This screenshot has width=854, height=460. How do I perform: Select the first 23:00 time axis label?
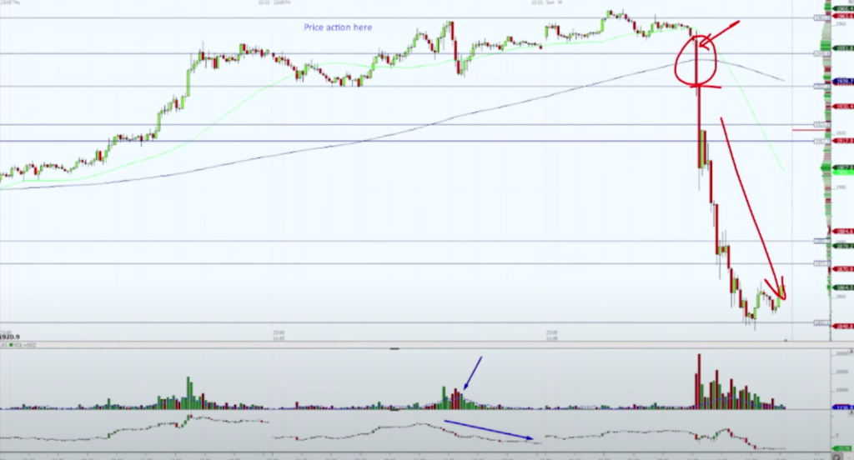coord(279,332)
